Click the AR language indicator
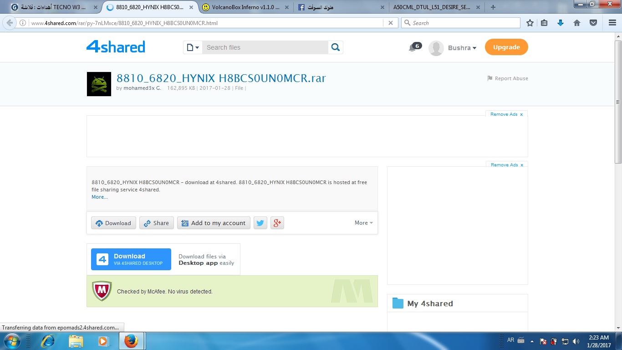This screenshot has height=350, width=622. 510,340
